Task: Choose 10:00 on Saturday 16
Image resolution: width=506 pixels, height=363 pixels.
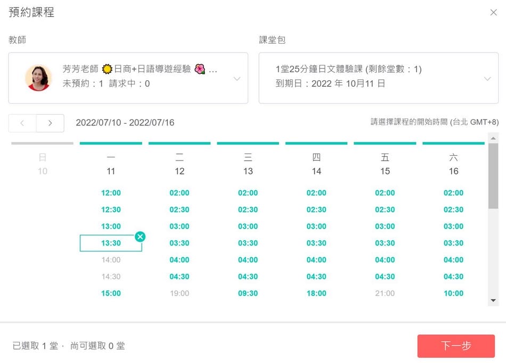Action: click(453, 293)
